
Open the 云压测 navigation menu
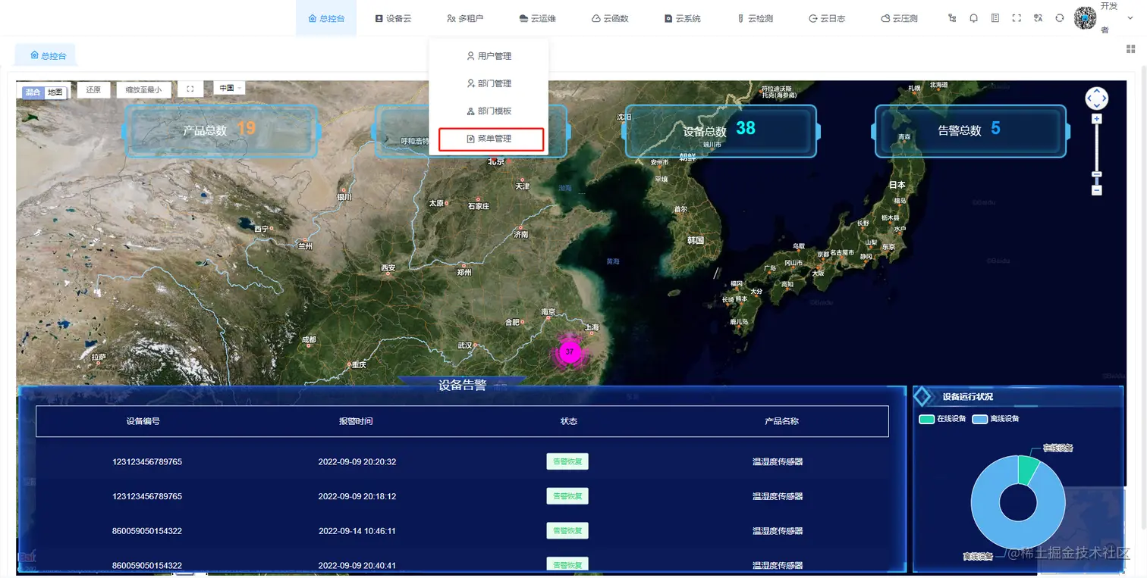tap(899, 18)
